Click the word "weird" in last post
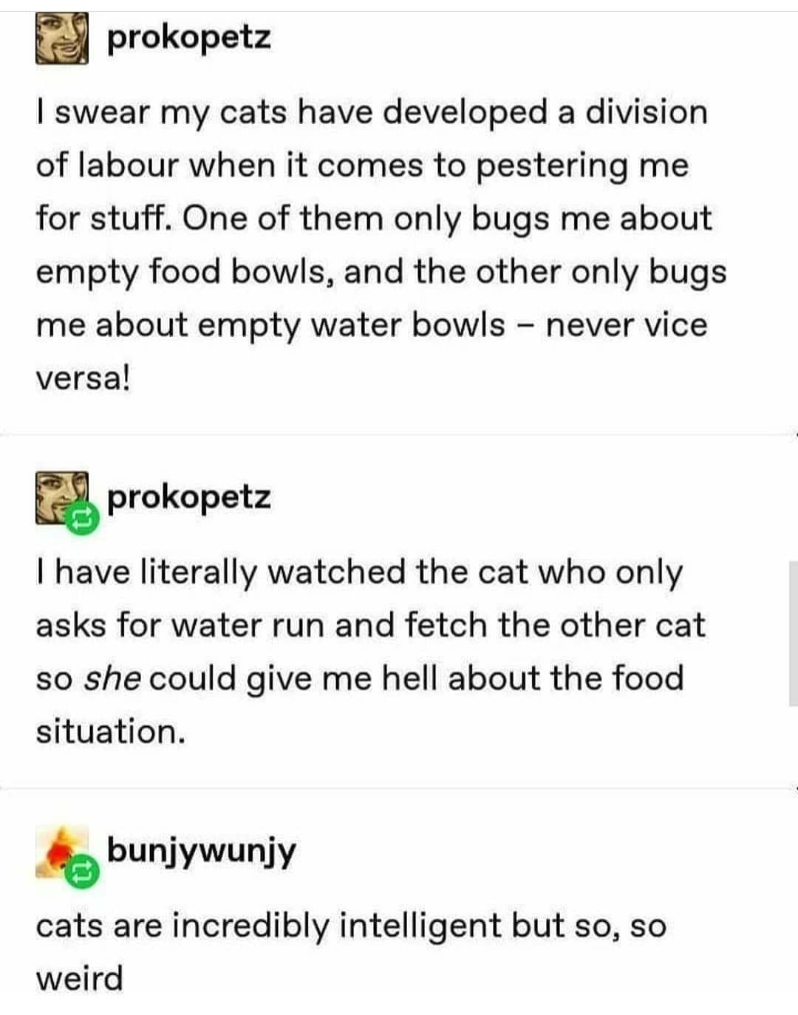Screen dimensions: 798x1015 click(79, 978)
